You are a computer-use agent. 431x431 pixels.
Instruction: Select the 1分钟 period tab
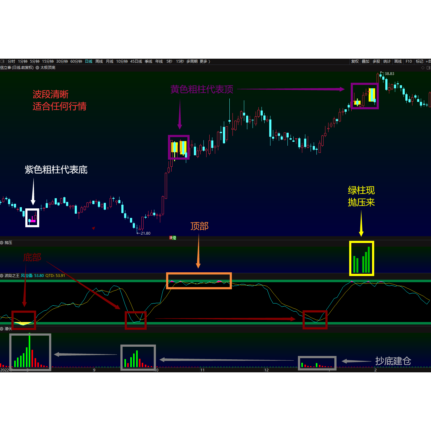23,61
